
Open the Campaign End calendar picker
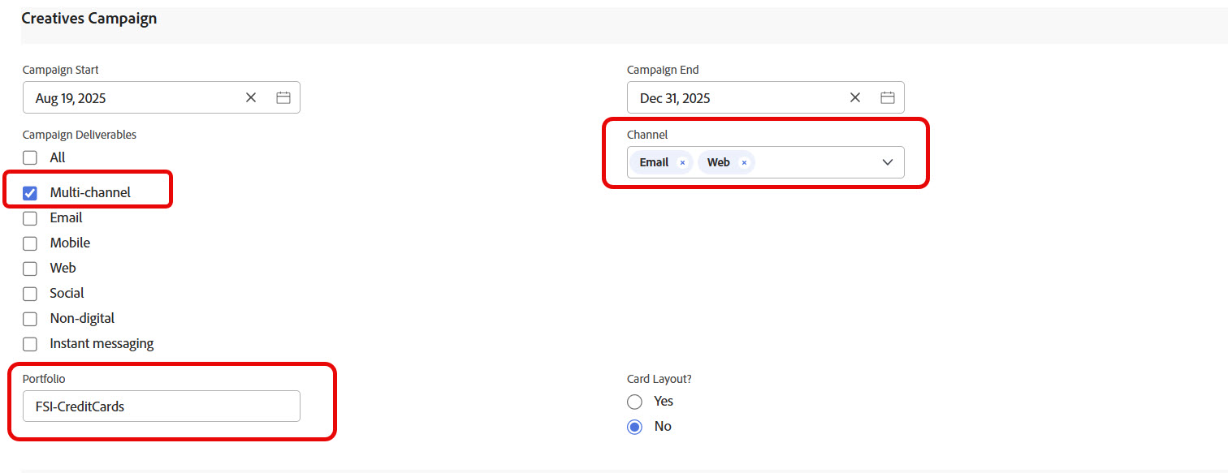tap(888, 98)
